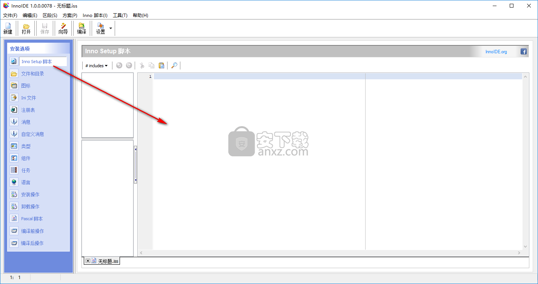This screenshot has width=538, height=284.
Task: Open the Ini 文件 section icon
Action: (14, 98)
